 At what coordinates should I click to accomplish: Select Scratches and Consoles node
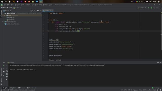pyautogui.click(x=12, y=24)
